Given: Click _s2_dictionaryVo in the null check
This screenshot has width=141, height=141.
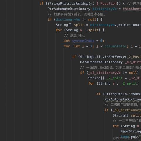Looking at the screenshot, I should (105, 73).
